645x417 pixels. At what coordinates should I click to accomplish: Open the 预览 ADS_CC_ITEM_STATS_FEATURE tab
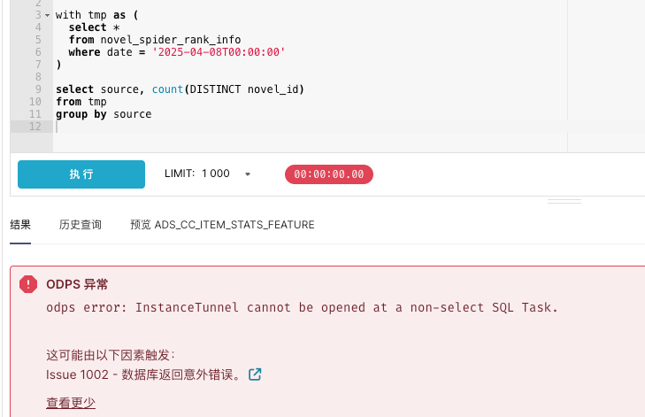[222, 225]
